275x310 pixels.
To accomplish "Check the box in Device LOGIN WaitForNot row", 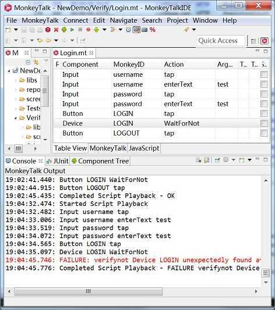I will [264, 123].
